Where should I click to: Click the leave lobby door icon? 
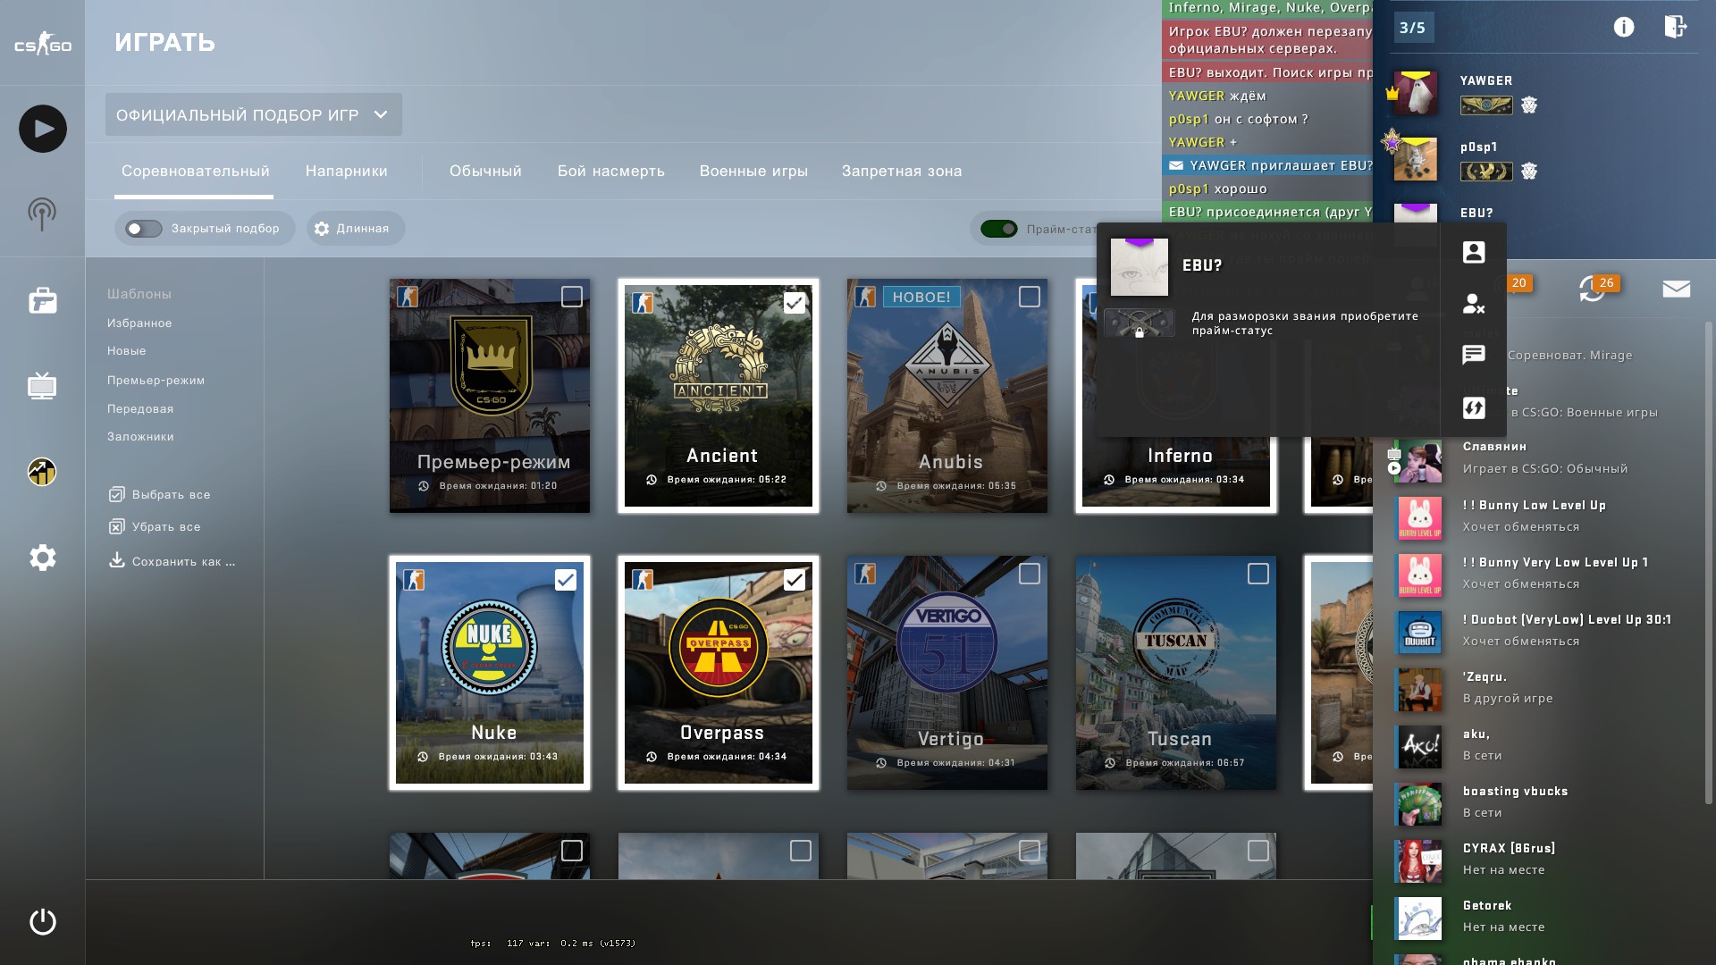(x=1675, y=27)
